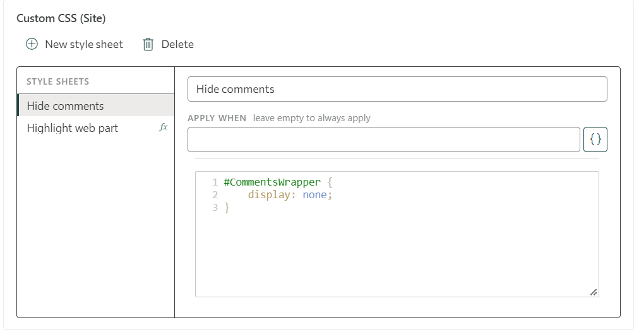
Task: Click the trash can Delete icon
Action: coord(148,44)
